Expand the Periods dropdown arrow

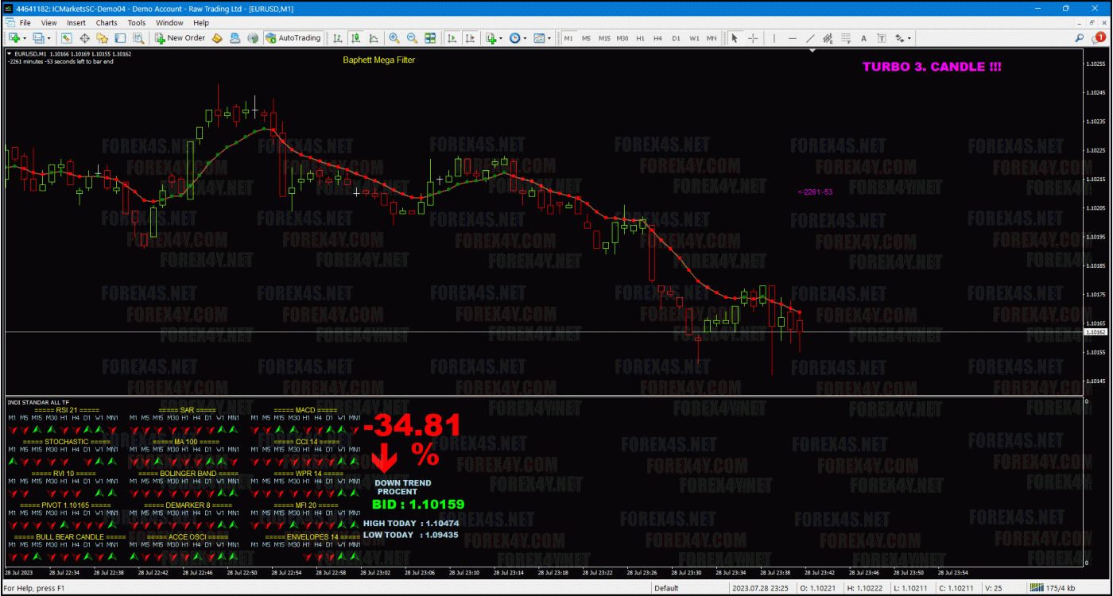[525, 38]
